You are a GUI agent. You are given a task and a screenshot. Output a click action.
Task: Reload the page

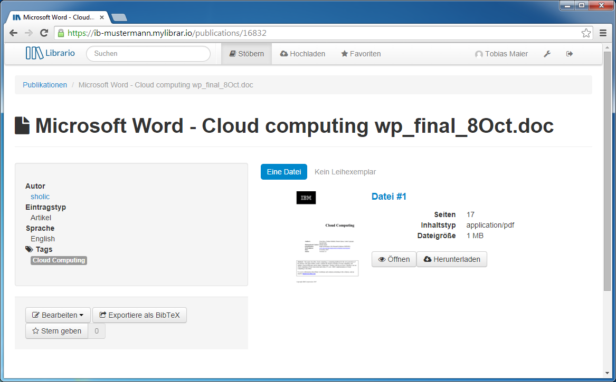tap(44, 33)
